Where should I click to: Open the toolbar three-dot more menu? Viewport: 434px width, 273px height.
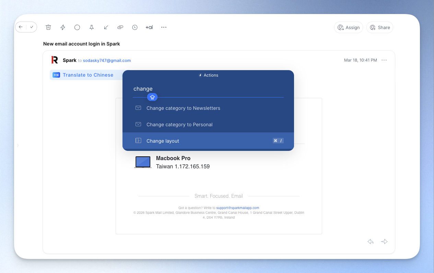click(164, 27)
